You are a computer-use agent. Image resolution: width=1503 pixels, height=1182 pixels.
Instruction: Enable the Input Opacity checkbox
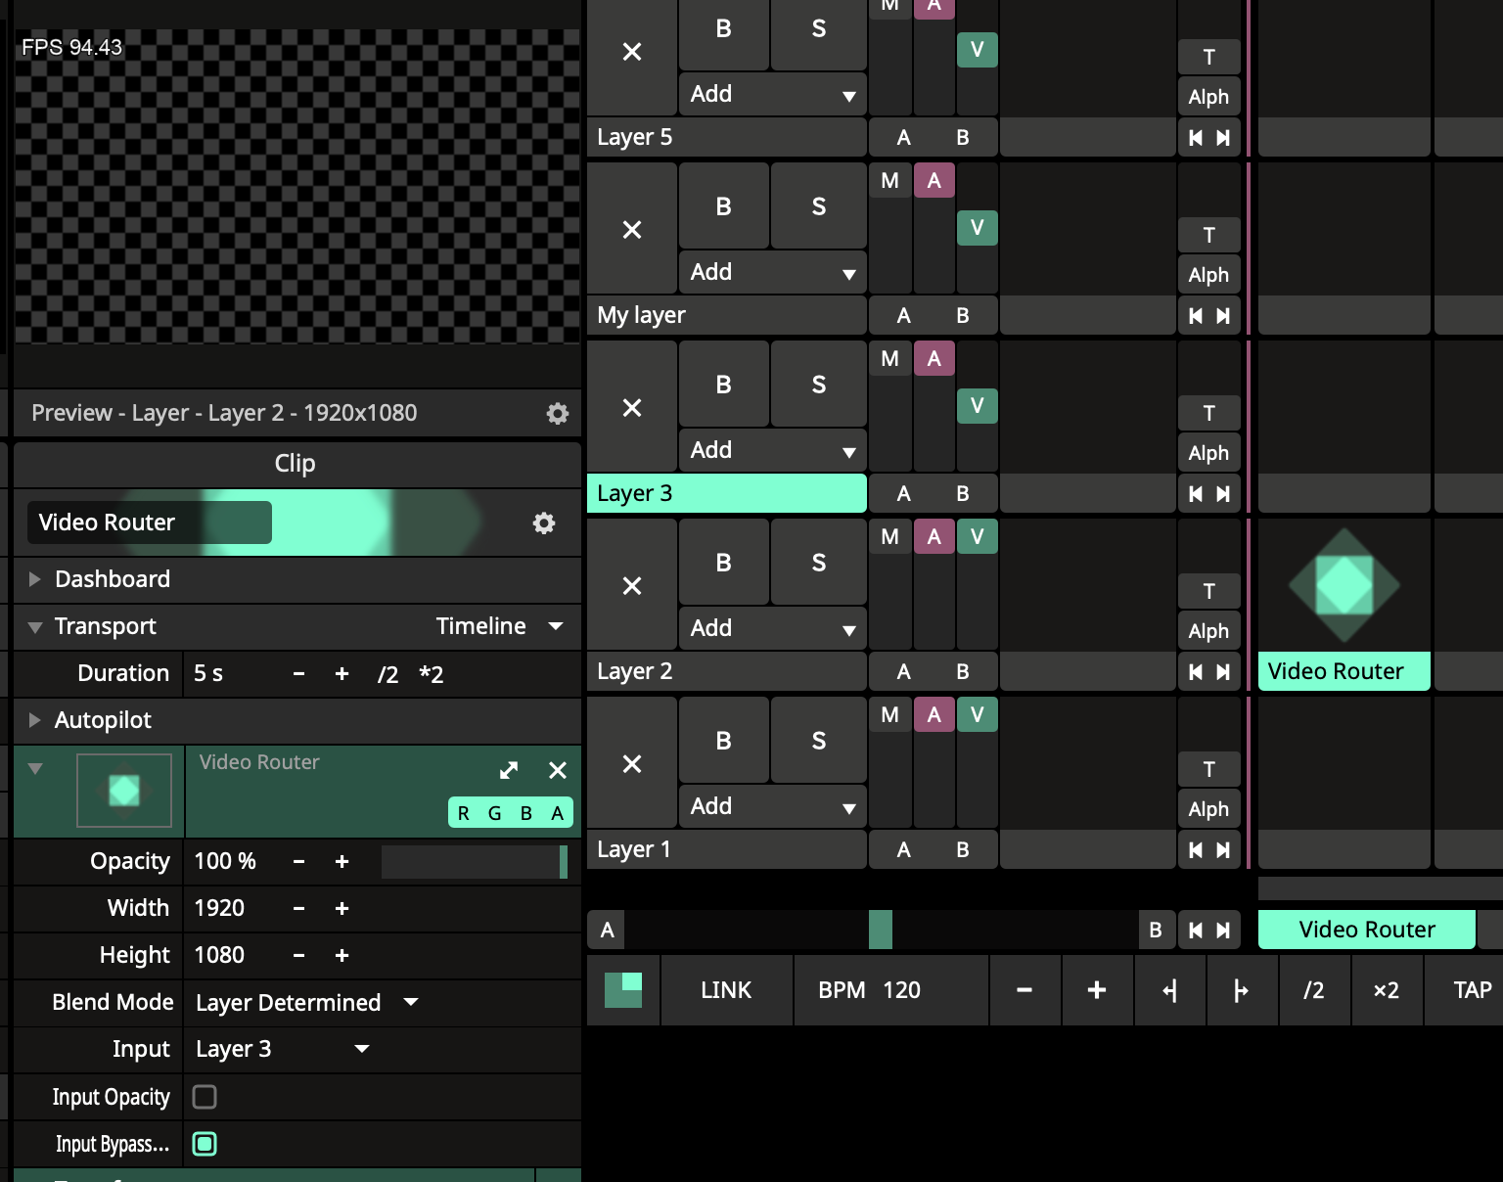click(205, 1097)
